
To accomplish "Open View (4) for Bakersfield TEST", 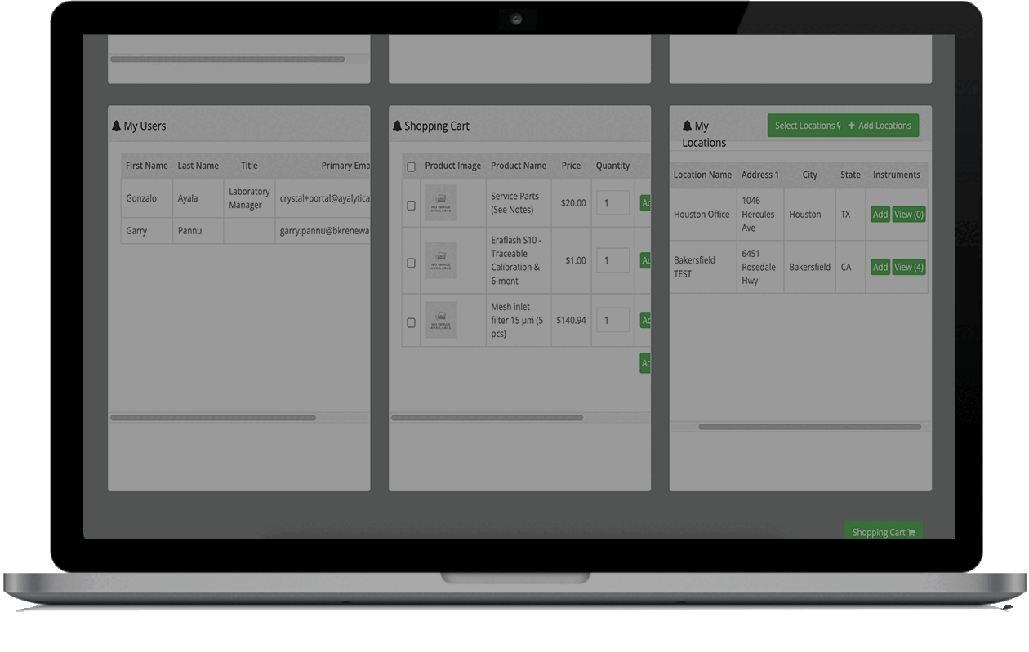I will (908, 267).
